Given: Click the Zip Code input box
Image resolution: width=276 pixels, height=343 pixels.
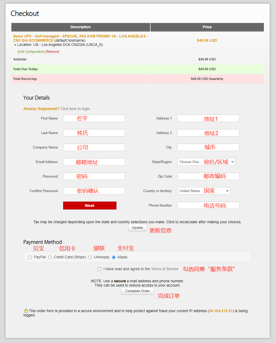Looking at the screenshot, I should pos(208,176).
